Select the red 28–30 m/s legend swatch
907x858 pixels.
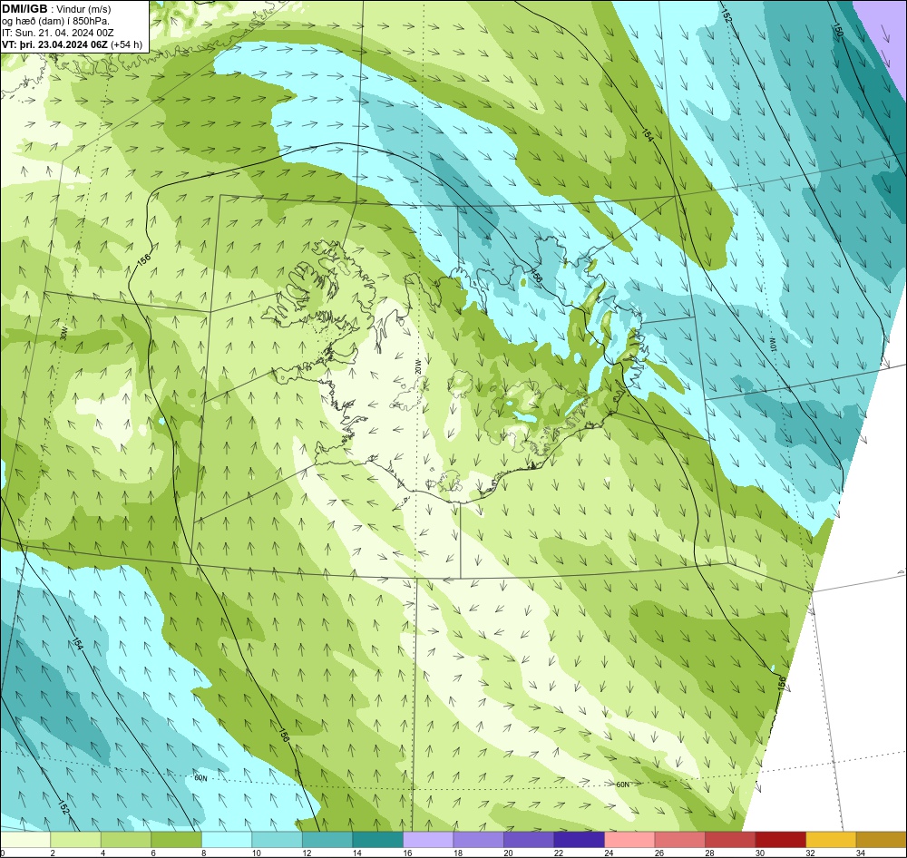point(730,840)
